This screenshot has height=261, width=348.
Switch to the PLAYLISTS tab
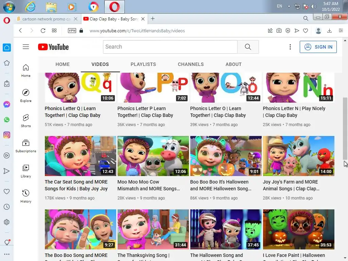click(143, 64)
